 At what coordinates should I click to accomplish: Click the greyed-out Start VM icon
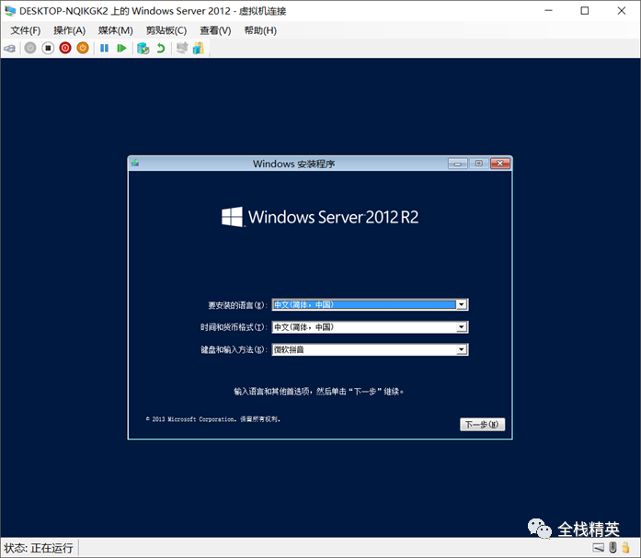click(30, 48)
